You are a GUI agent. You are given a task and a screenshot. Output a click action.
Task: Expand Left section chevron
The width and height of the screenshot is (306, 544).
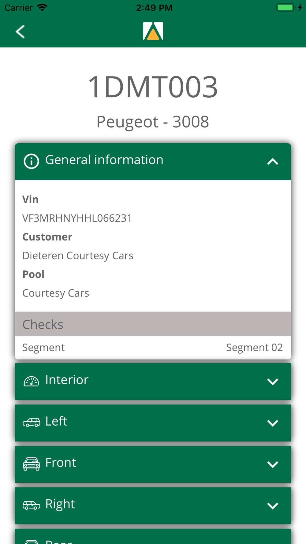[272, 423]
